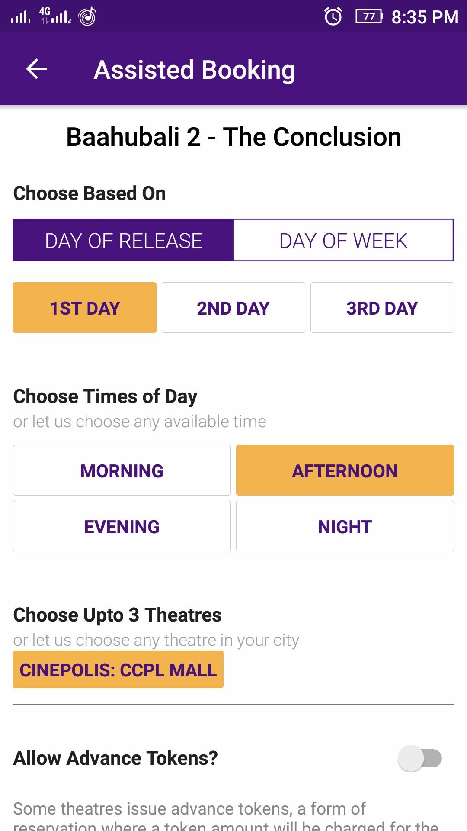Tap the music app notification icon
Image resolution: width=467 pixels, height=831 pixels.
(87, 17)
